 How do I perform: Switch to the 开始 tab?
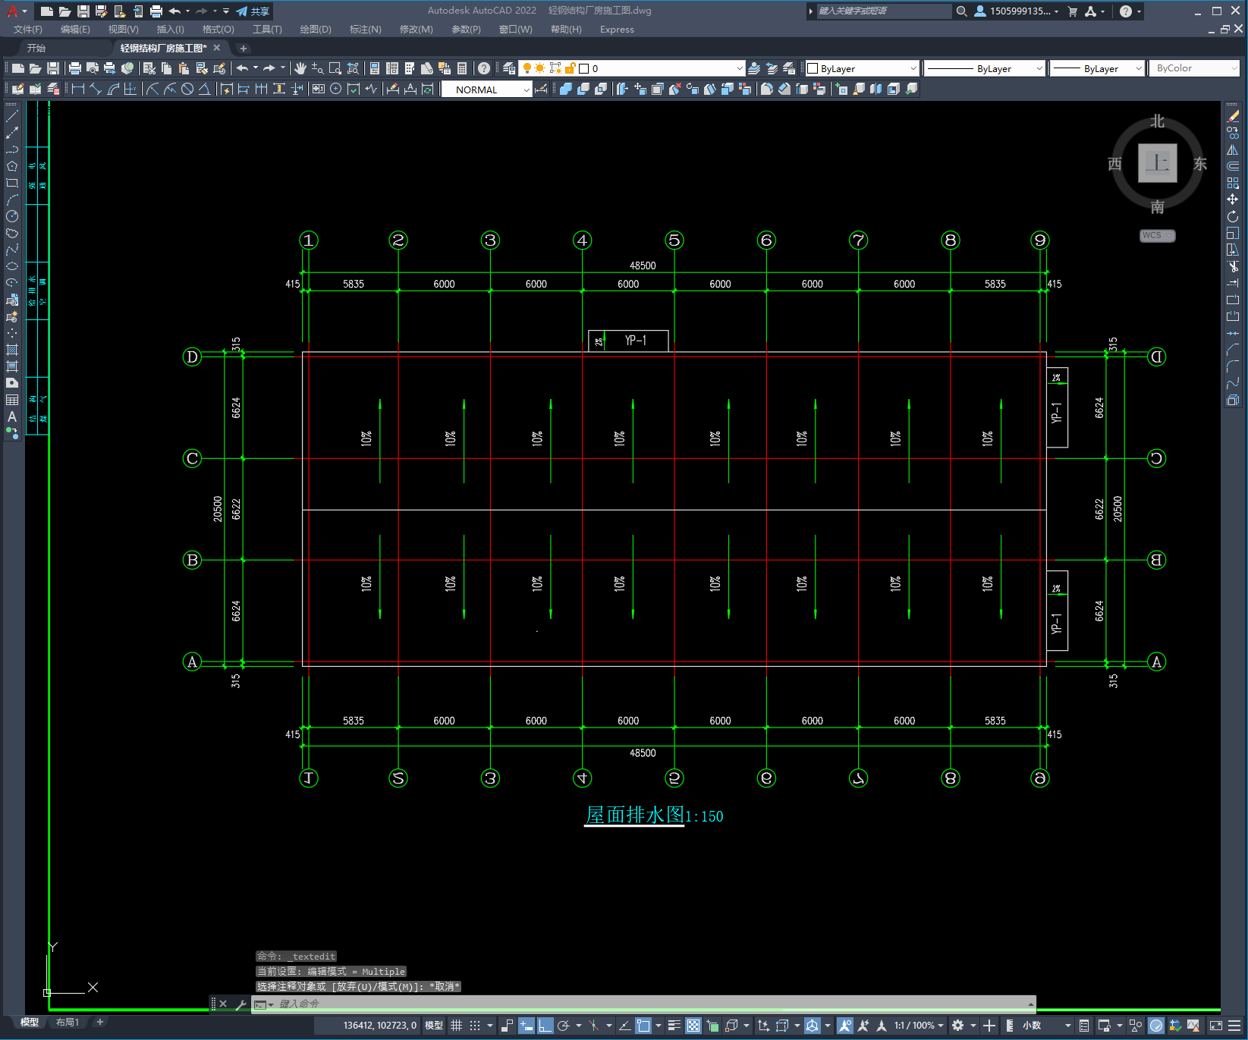[x=36, y=48]
